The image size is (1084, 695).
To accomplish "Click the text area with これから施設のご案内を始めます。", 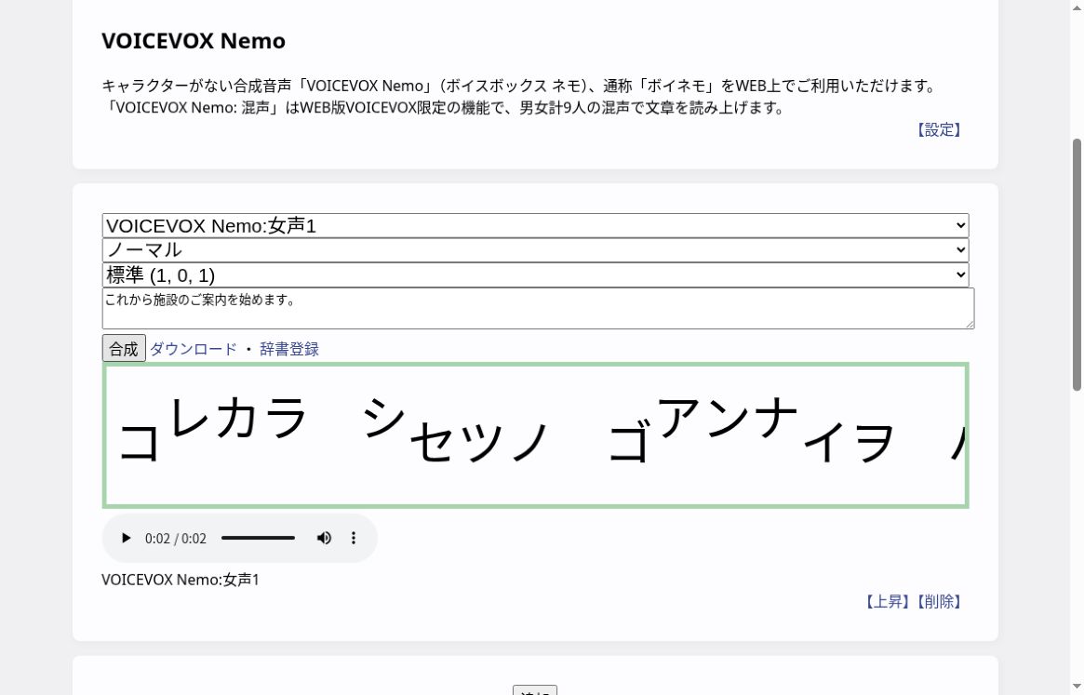I will (x=538, y=309).
